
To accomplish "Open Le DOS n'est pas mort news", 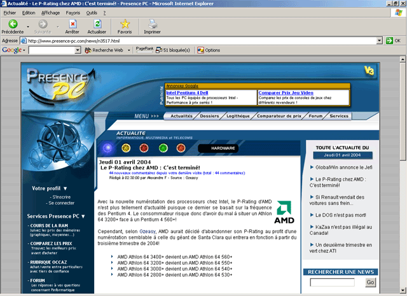I will 341,215.
